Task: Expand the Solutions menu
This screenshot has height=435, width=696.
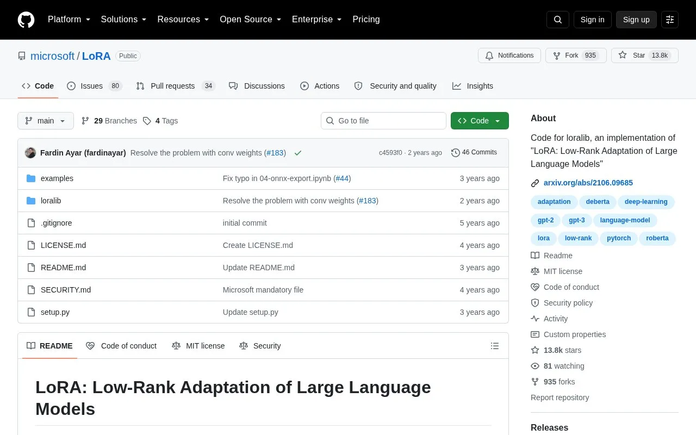Action: click(123, 20)
